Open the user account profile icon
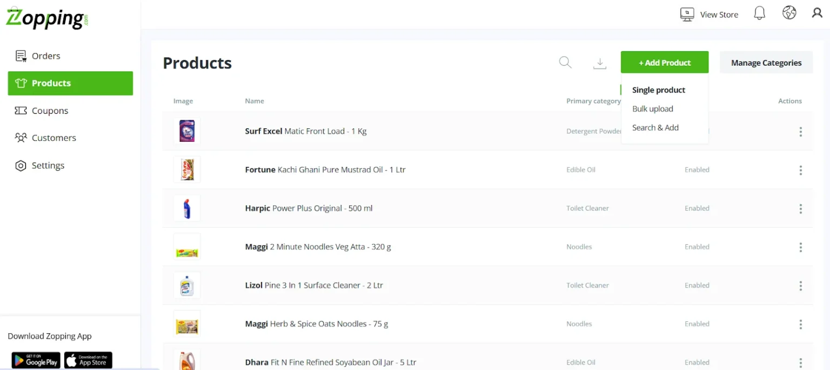The height and width of the screenshot is (370, 830). (x=817, y=13)
